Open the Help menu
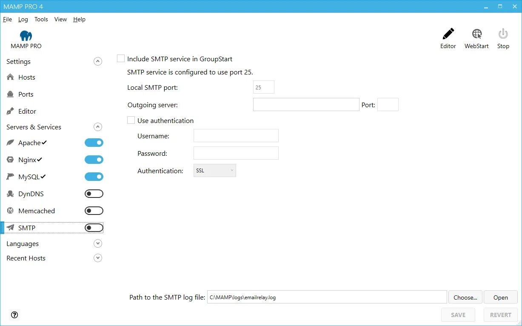 (79, 19)
